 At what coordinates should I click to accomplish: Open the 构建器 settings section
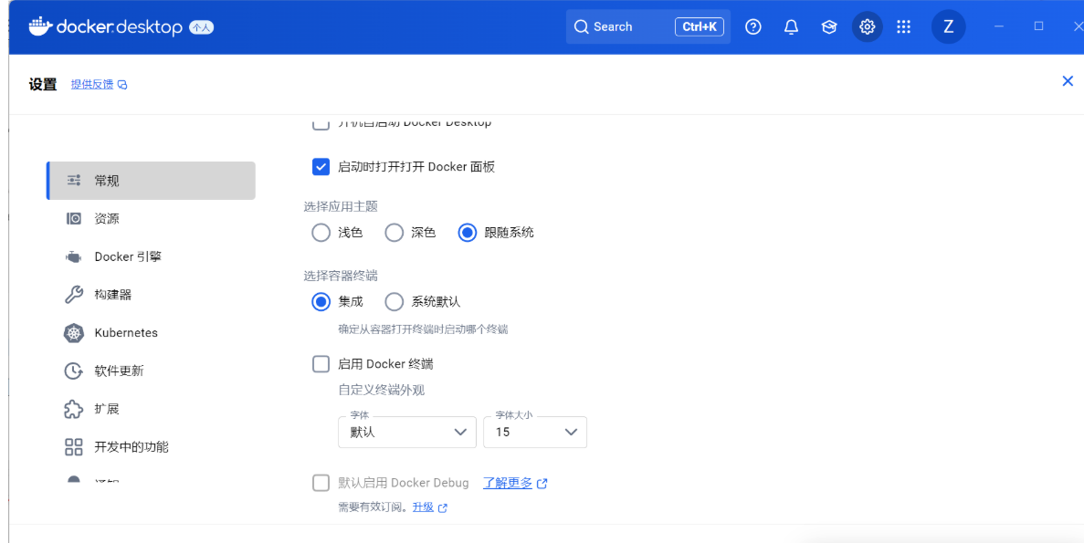[x=151, y=295]
